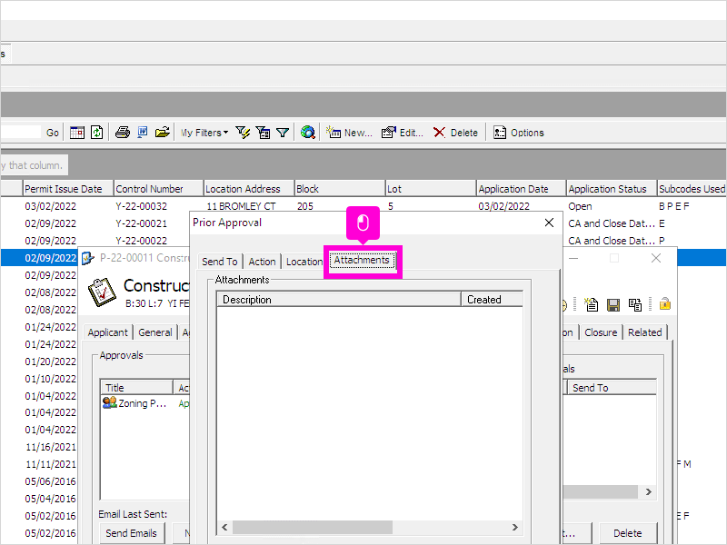Click the lightning-bolt quick filter icon

point(243,133)
